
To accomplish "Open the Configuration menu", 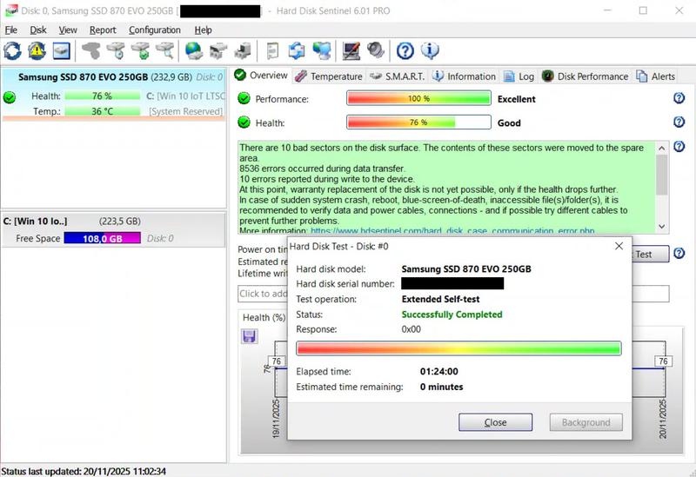I will (155, 30).
